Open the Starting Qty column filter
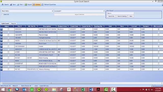The width and height of the screenshot is (163, 92). [104, 26]
